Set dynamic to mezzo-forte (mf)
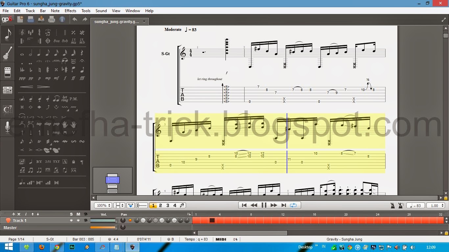 [56, 78]
